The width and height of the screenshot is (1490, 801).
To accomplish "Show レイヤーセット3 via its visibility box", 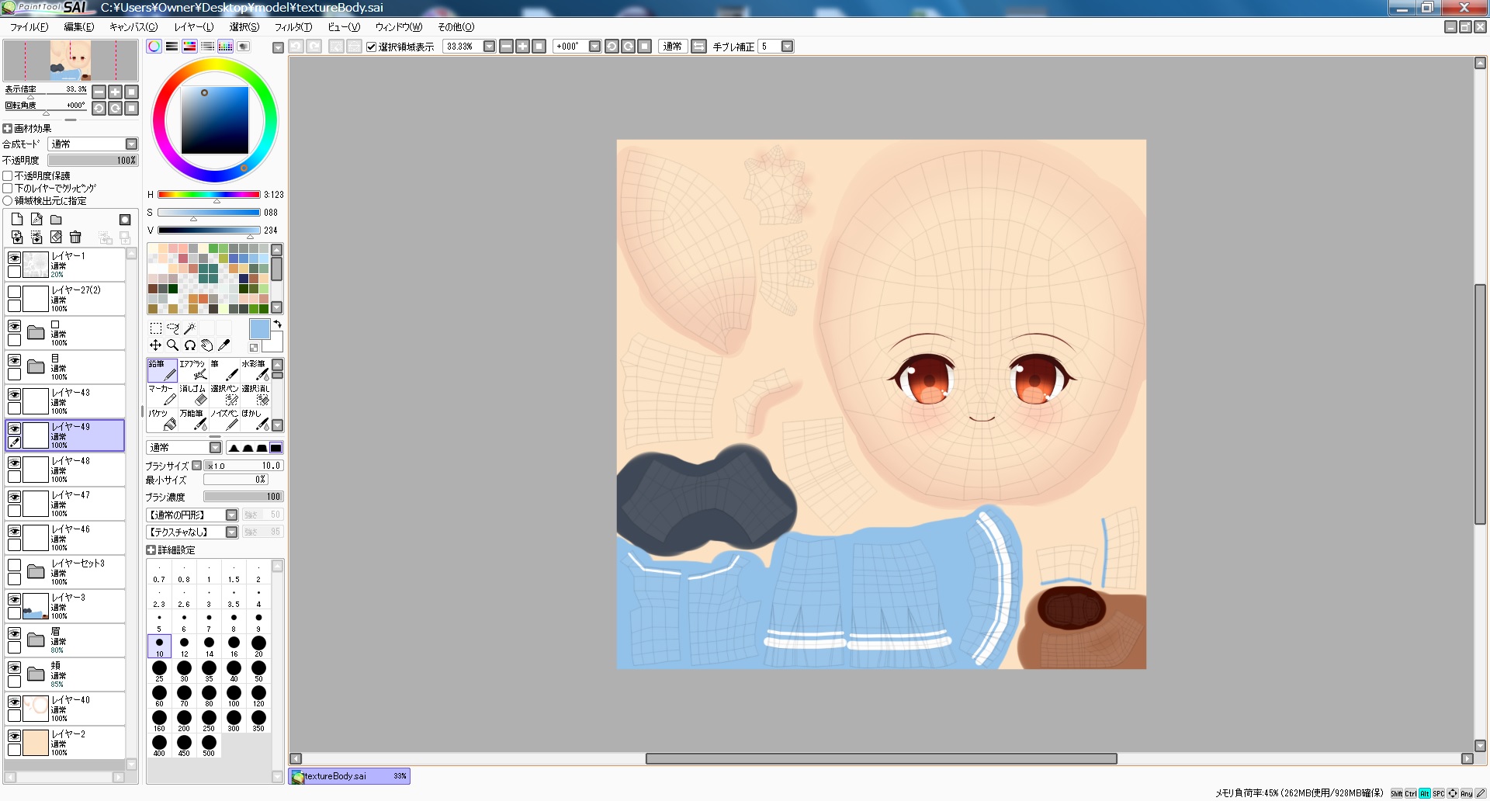I will tap(14, 565).
